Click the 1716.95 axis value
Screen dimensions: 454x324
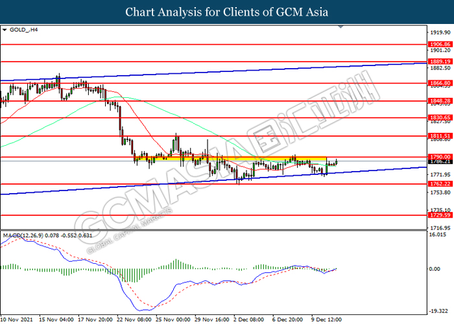(440, 228)
